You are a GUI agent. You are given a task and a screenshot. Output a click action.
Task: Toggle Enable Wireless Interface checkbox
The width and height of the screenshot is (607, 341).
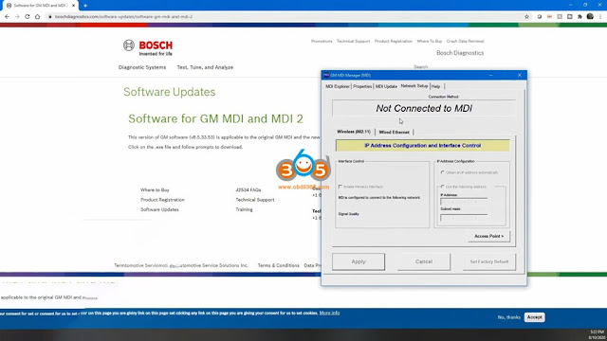(340, 187)
